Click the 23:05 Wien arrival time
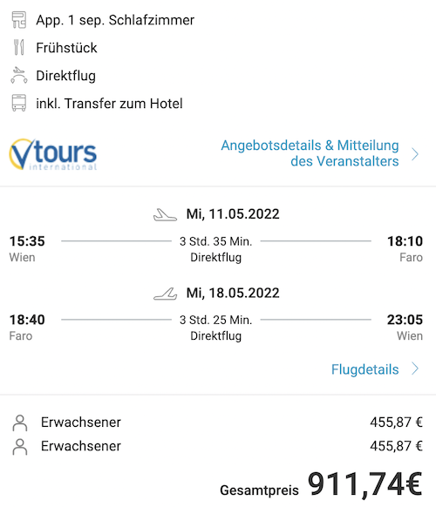 (405, 320)
